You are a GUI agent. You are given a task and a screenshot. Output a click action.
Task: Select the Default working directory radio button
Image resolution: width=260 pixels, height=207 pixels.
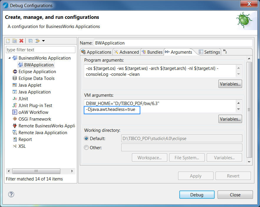(x=87, y=138)
